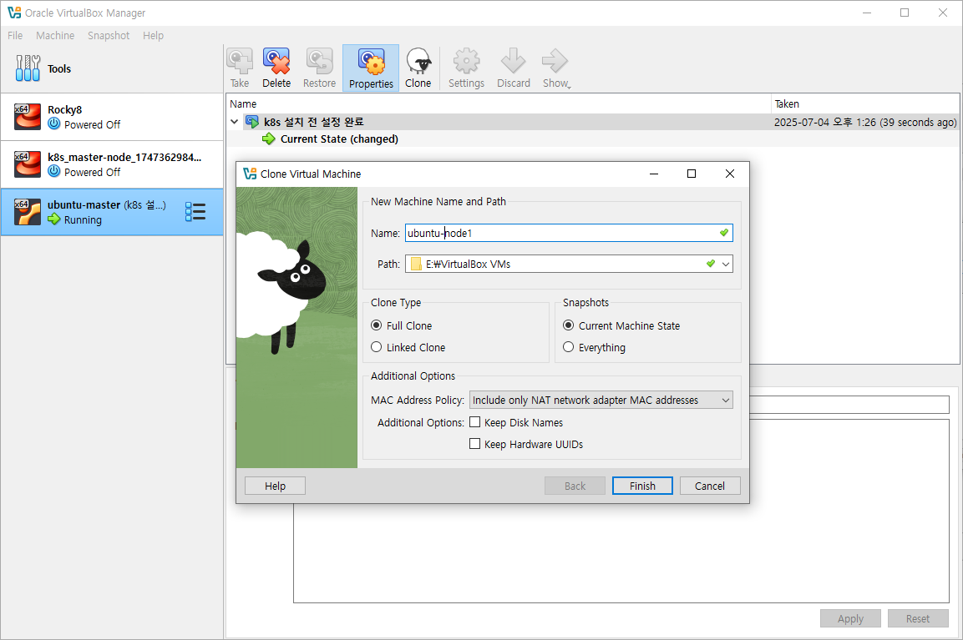Select Everything snapshots option

pyautogui.click(x=569, y=346)
